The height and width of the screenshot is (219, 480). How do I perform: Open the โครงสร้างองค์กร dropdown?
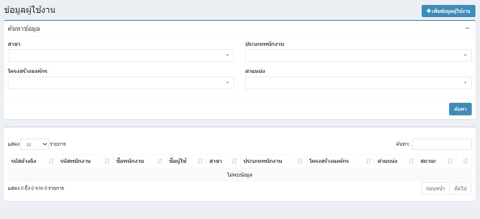pos(121,83)
